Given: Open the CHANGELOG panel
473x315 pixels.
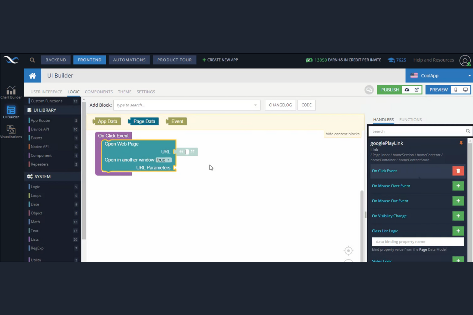Looking at the screenshot, I should [280, 105].
